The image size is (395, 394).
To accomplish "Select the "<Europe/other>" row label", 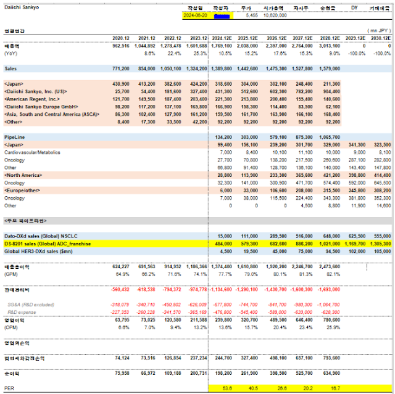I will coord(22,191).
